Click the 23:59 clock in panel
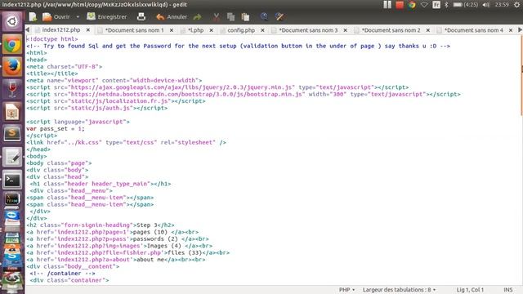The width and height of the screenshot is (523, 294). [502, 5]
